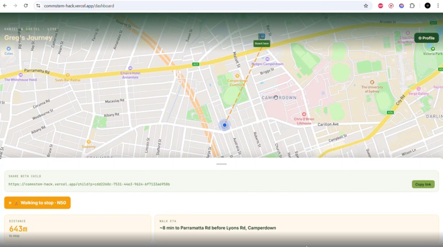Screen dimensions: 443x247
Task: Go forward in the browser
Action: tap(15, 6)
